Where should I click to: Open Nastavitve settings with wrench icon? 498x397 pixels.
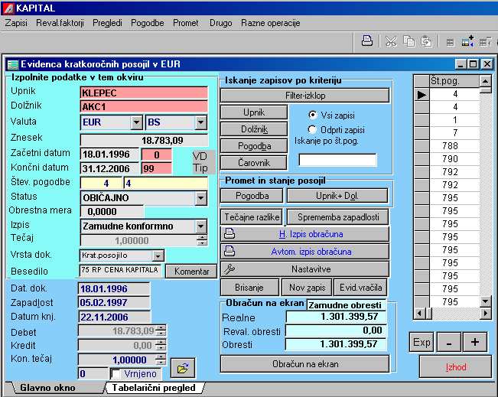click(x=304, y=269)
